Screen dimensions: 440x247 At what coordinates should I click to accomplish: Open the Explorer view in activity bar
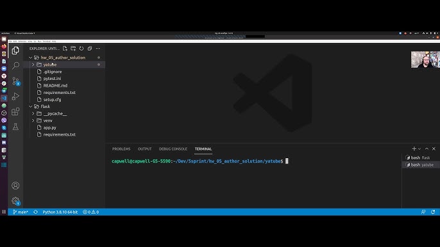tap(15, 51)
